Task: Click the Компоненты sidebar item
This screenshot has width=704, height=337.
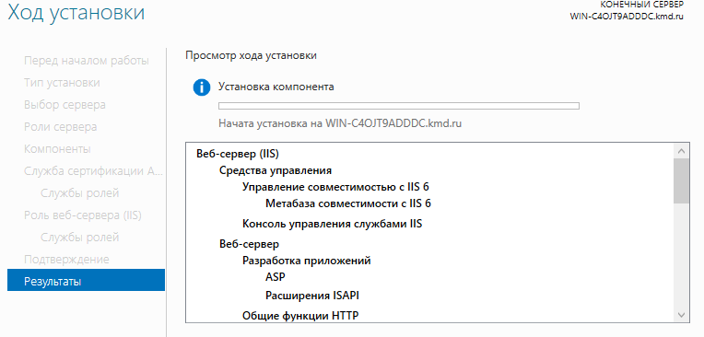Action: pos(57,149)
